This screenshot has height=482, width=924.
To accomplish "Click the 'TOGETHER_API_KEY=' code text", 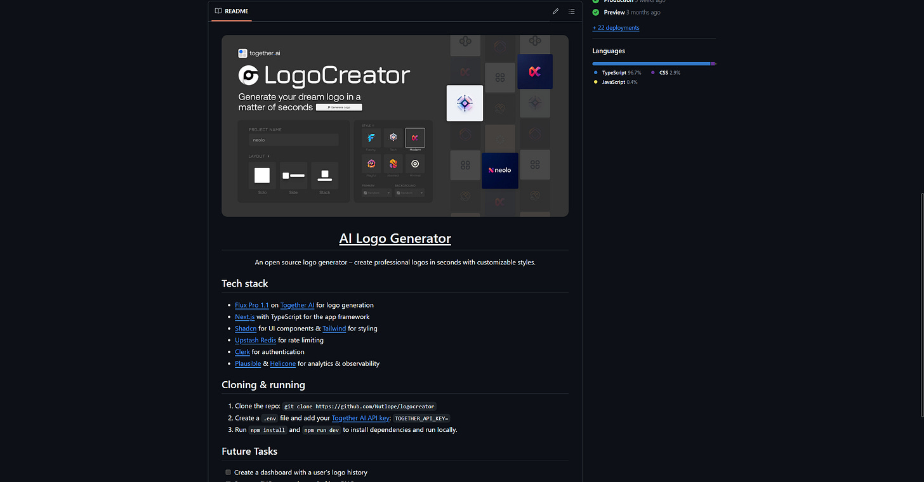I will pyautogui.click(x=421, y=419).
